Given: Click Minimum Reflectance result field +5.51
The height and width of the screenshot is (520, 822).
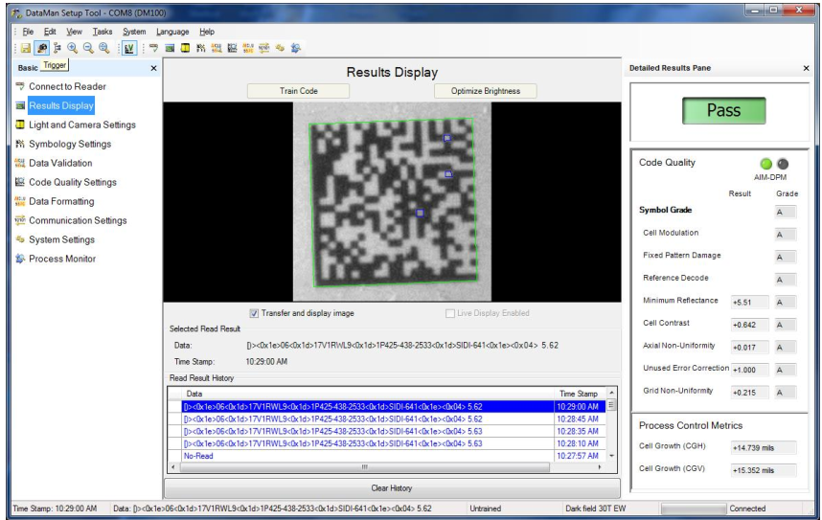Looking at the screenshot, I should coord(749,303).
